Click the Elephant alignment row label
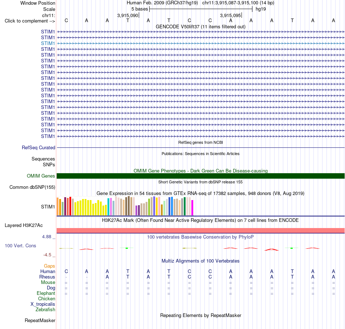This screenshot has width=345, height=329. tap(46, 293)
